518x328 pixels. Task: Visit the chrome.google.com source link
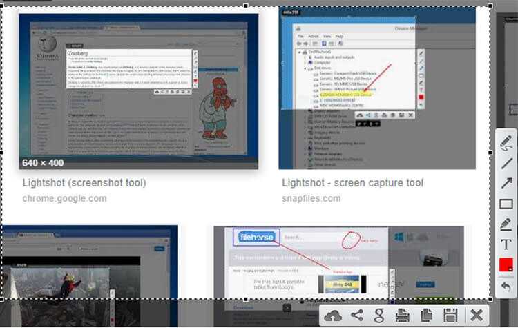(64, 198)
